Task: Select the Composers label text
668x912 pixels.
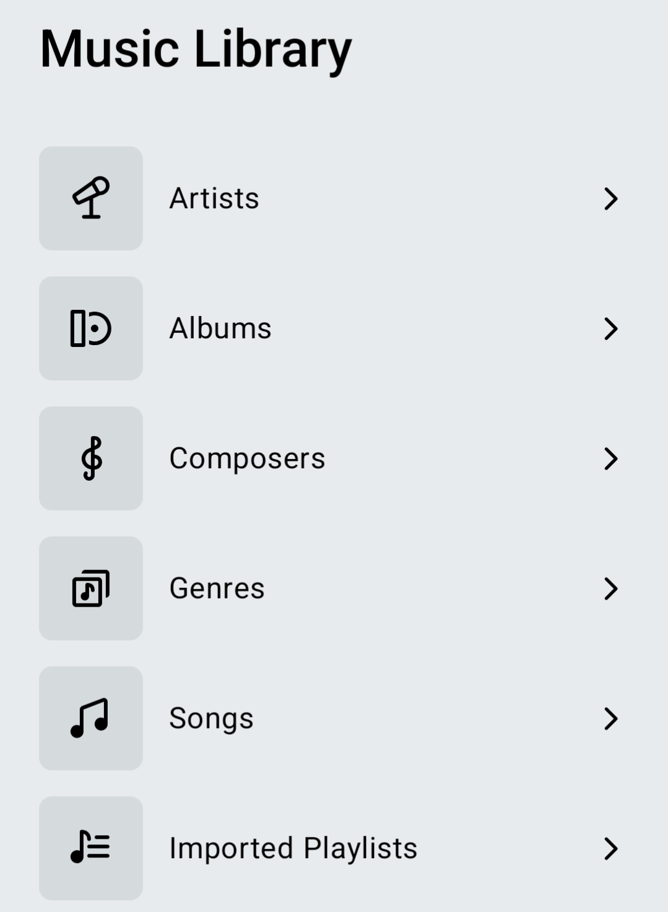Action: 247,459
